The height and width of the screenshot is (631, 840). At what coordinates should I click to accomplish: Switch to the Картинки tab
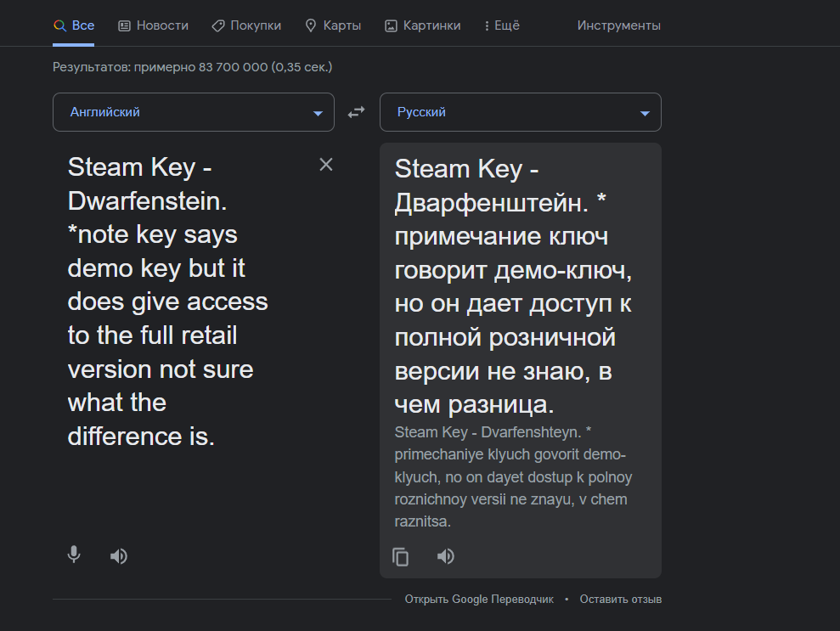[x=423, y=25]
